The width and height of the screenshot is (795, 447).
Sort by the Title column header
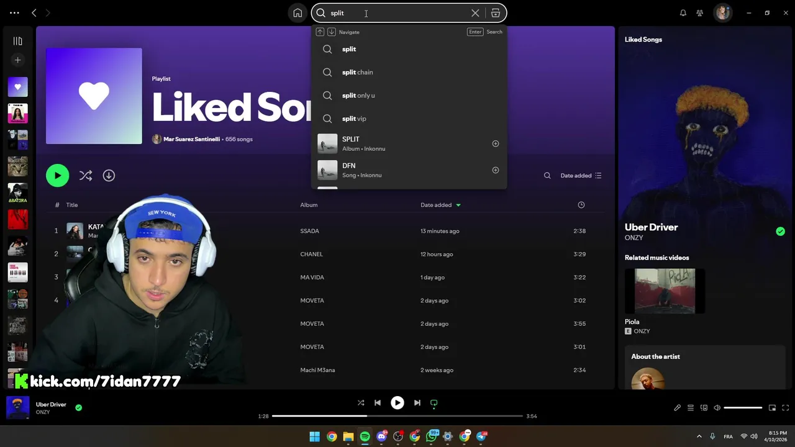[x=72, y=205]
